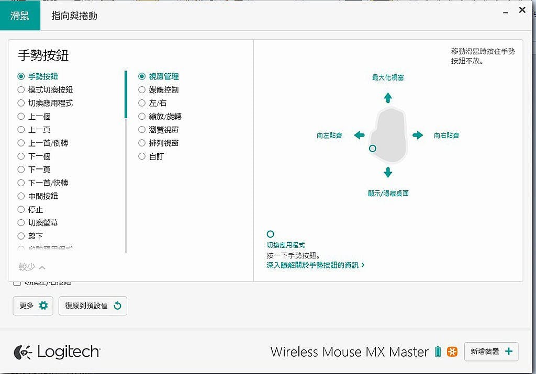Click the left arrow for 向左貼齊 gesture
The image size is (536, 374).
click(359, 135)
